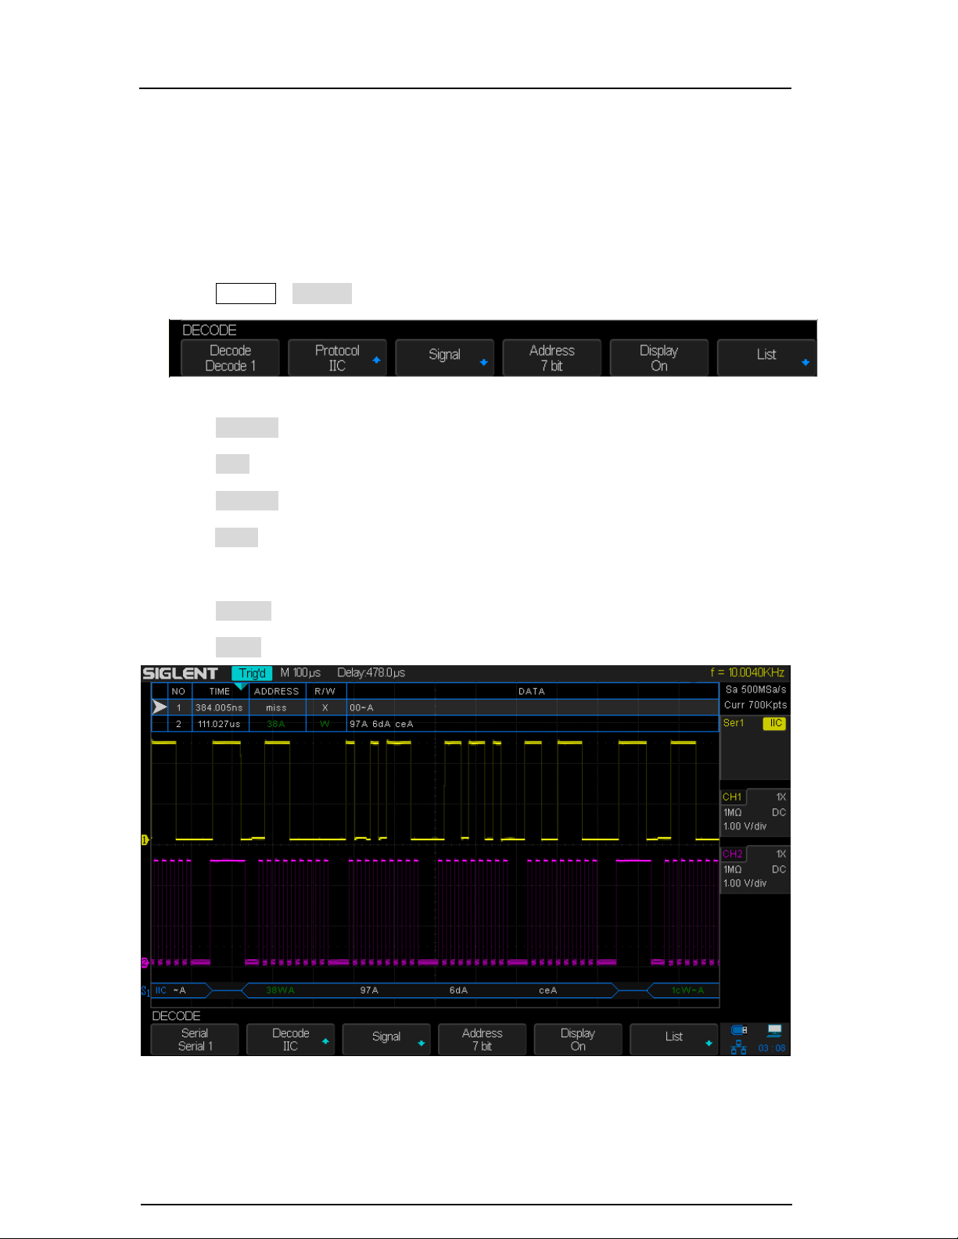The width and height of the screenshot is (958, 1239).
Task: Click the magenta channel 2 ground marker
Action: click(145, 962)
